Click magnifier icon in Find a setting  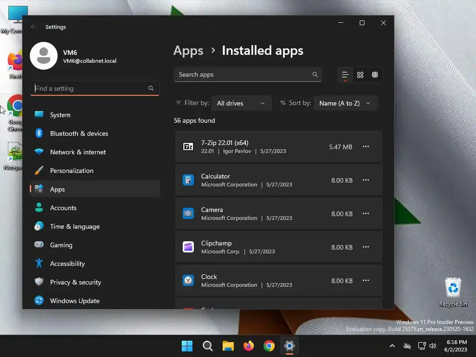point(151,88)
